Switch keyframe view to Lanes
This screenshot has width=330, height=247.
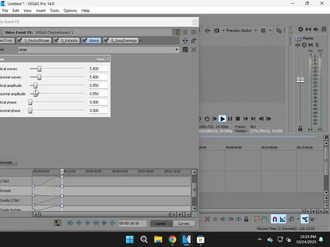click(161, 224)
